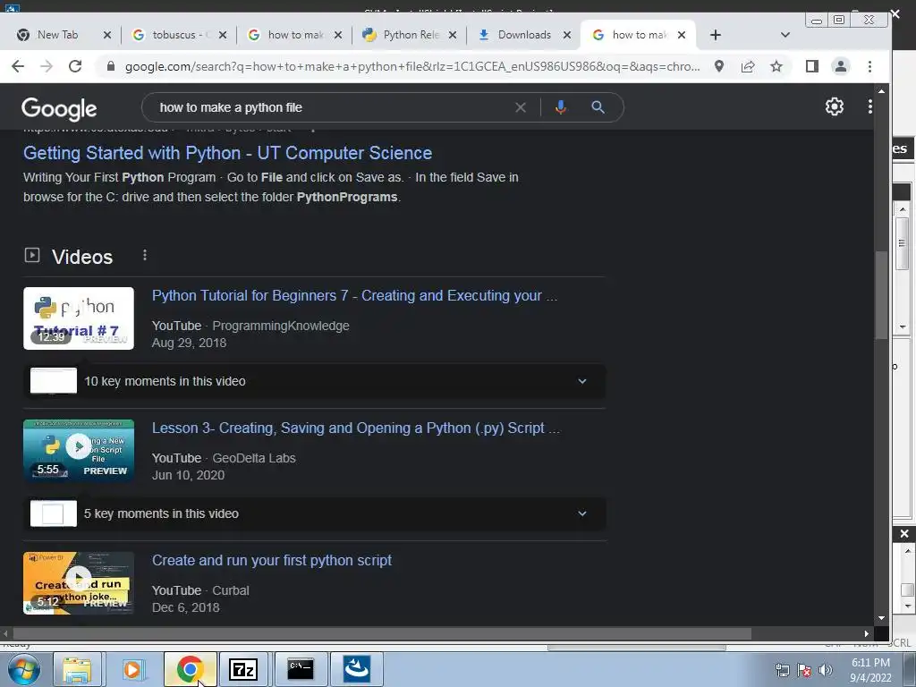Open the Chrome profile avatar
The image size is (916, 687).
click(x=841, y=66)
